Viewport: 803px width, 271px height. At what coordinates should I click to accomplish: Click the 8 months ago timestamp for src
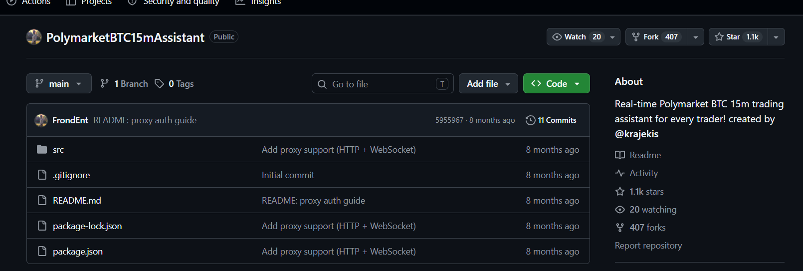pos(553,150)
